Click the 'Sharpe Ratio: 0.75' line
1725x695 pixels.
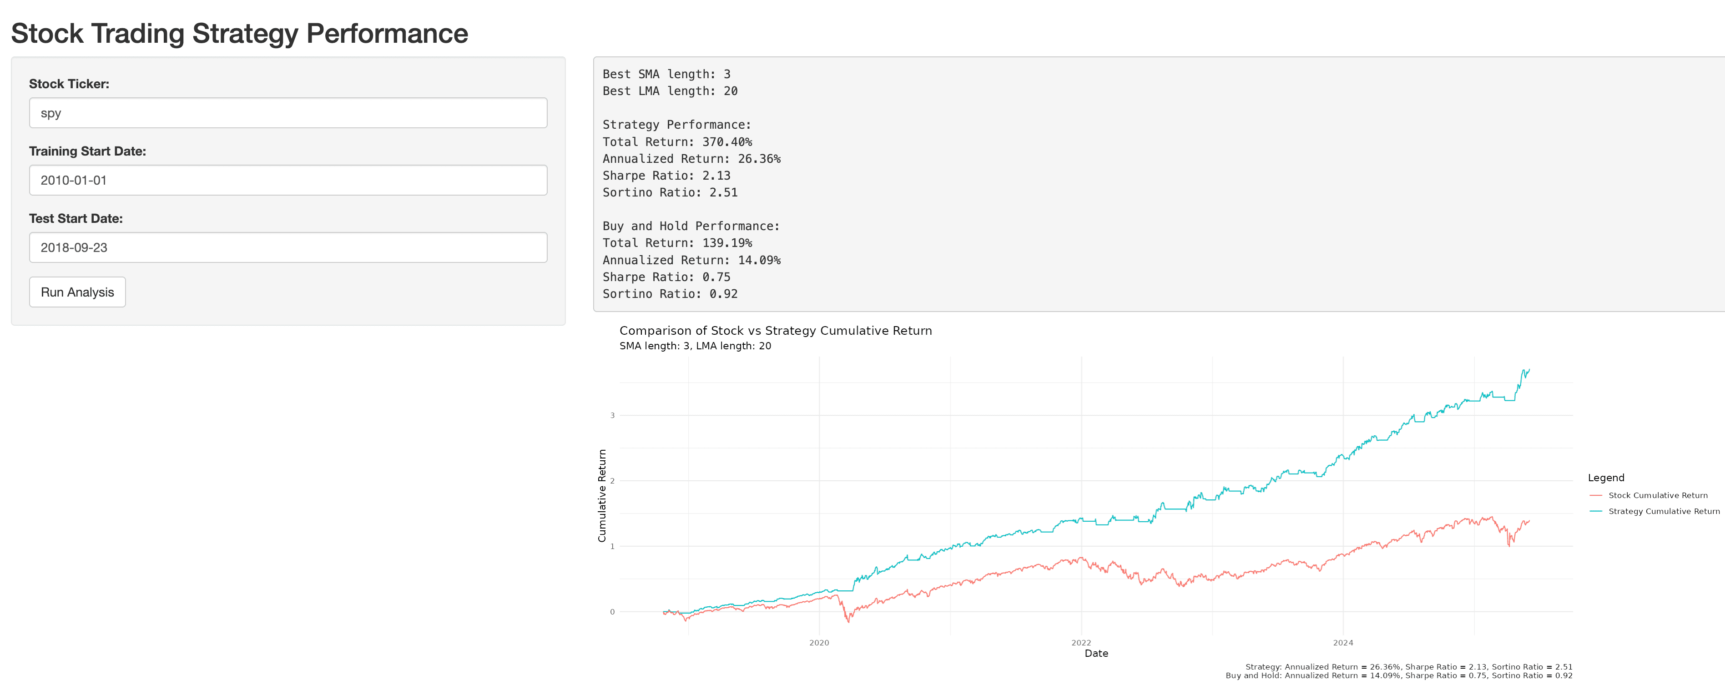coord(666,277)
